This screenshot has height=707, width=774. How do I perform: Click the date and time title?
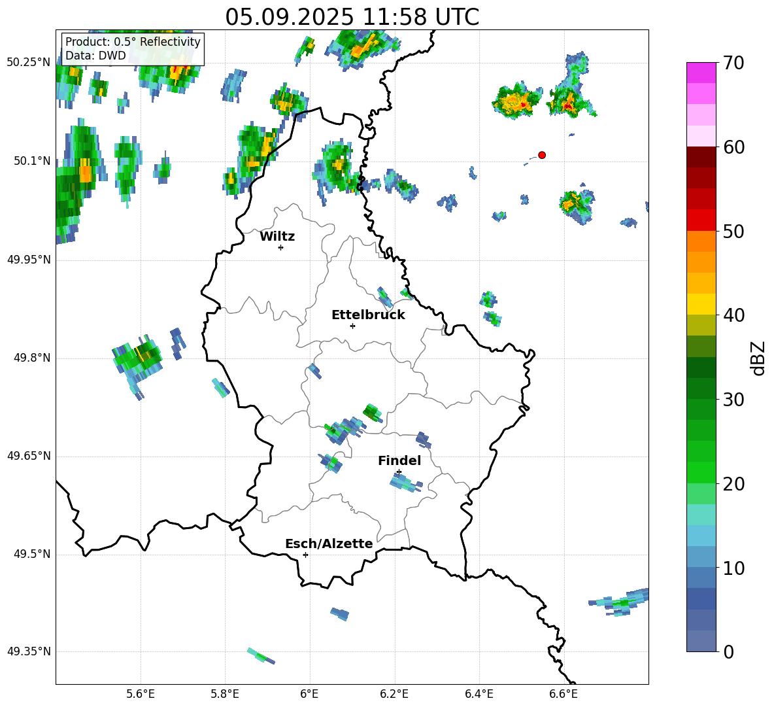tap(352, 17)
